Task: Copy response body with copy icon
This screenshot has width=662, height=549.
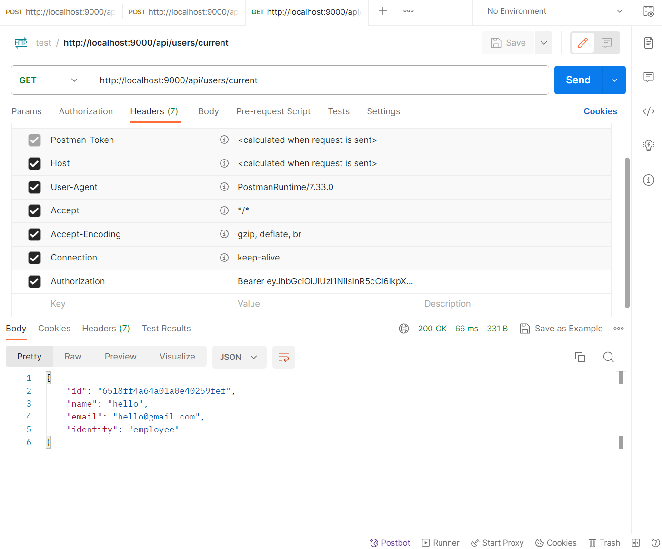Action: (580, 357)
